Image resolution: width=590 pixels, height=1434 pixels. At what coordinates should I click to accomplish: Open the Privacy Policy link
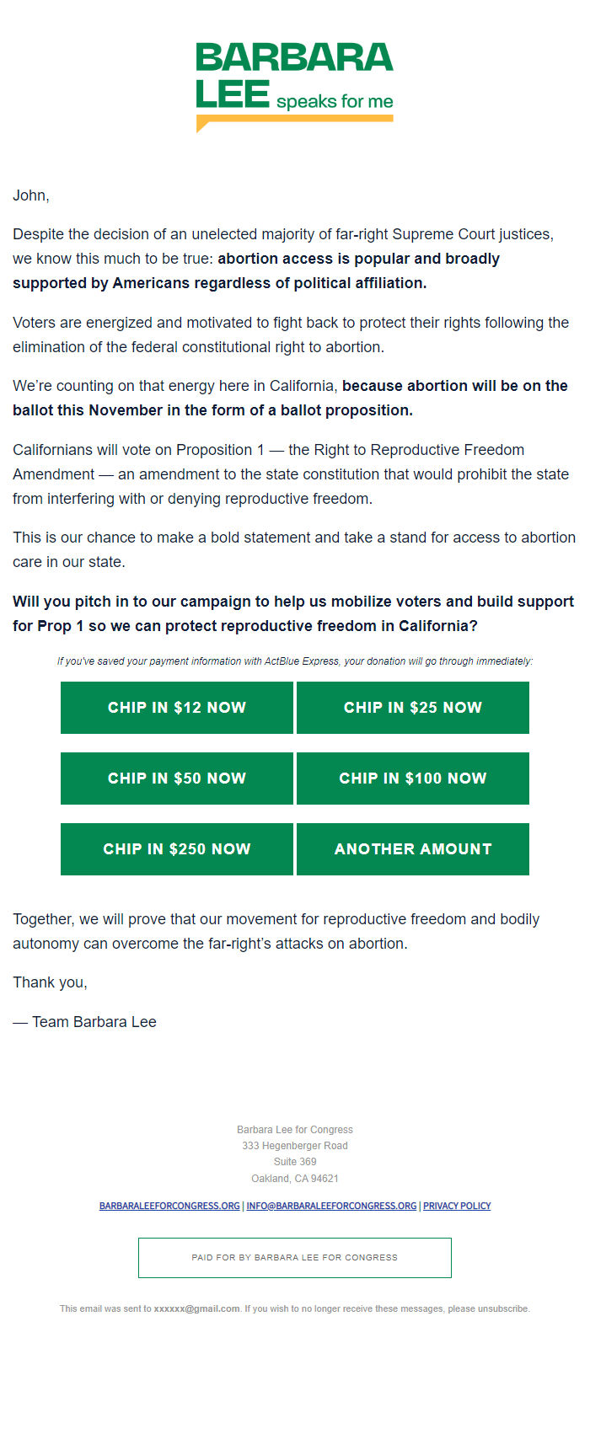tap(457, 1206)
